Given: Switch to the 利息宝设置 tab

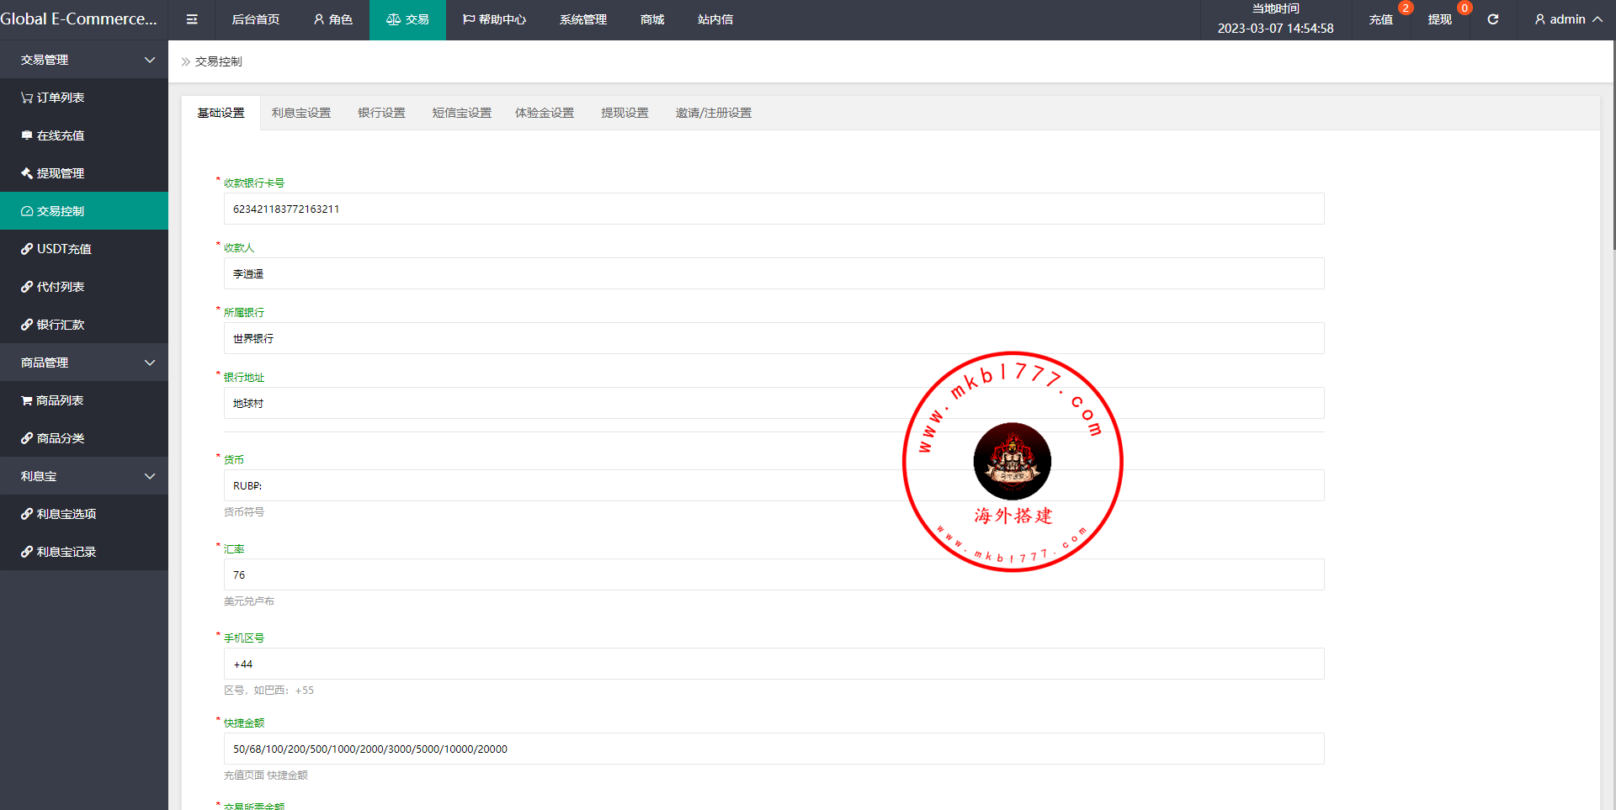Looking at the screenshot, I should point(301,113).
